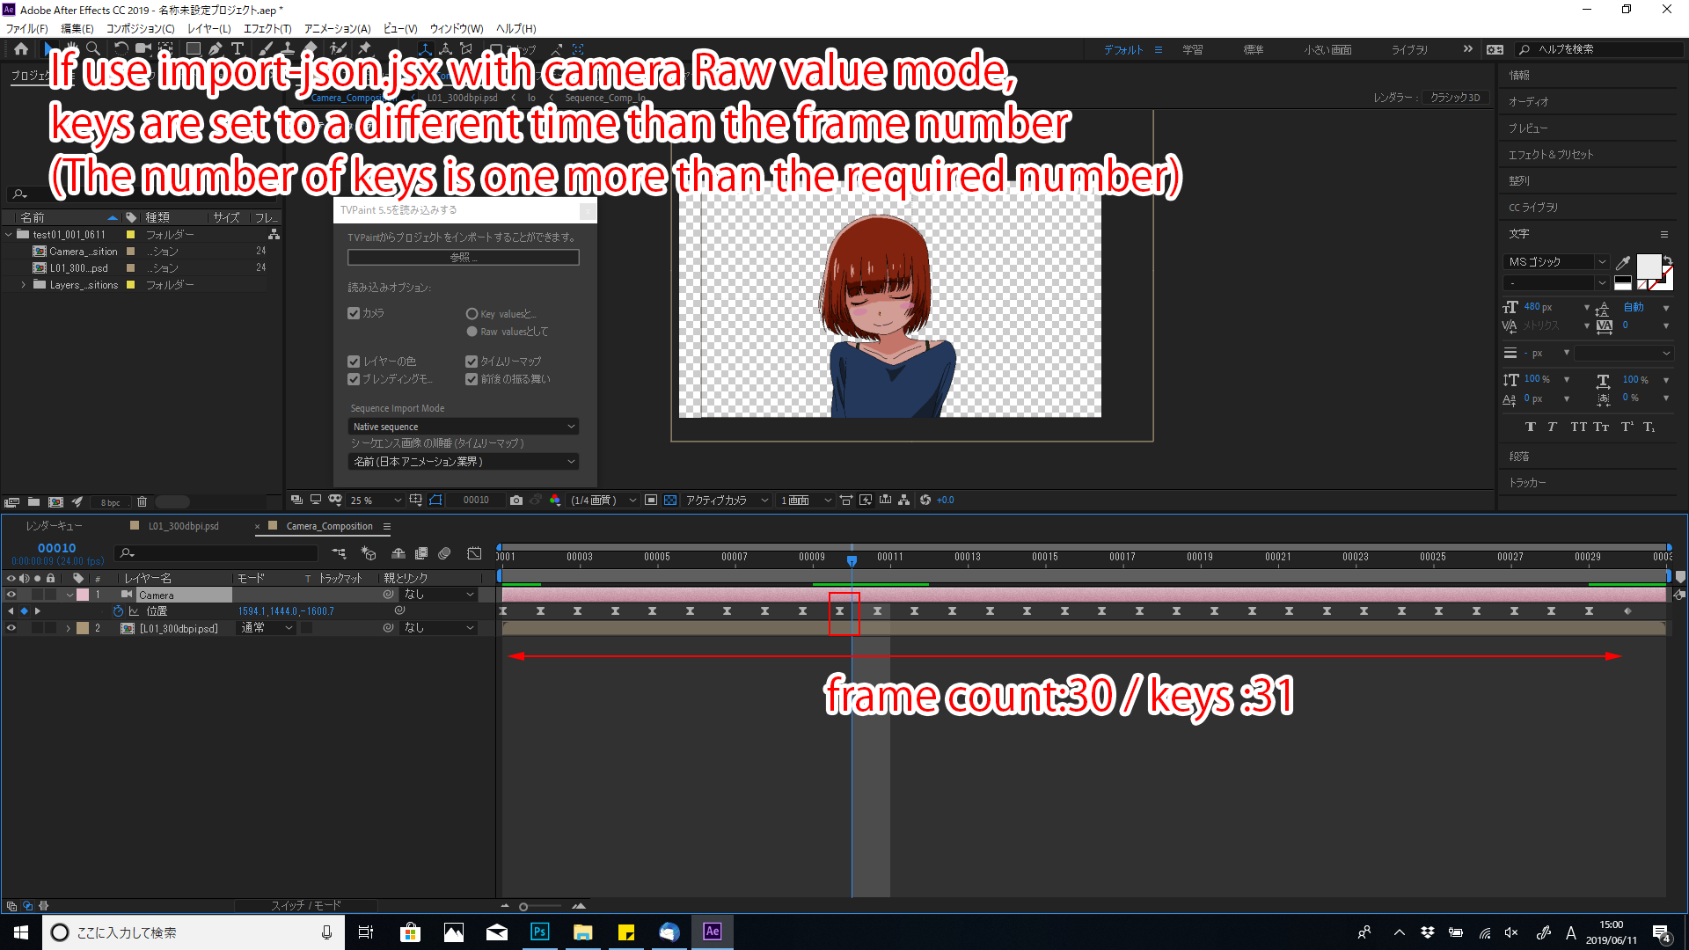Click the white fill color swatch
Screen dimensions: 1689x950
click(1649, 267)
